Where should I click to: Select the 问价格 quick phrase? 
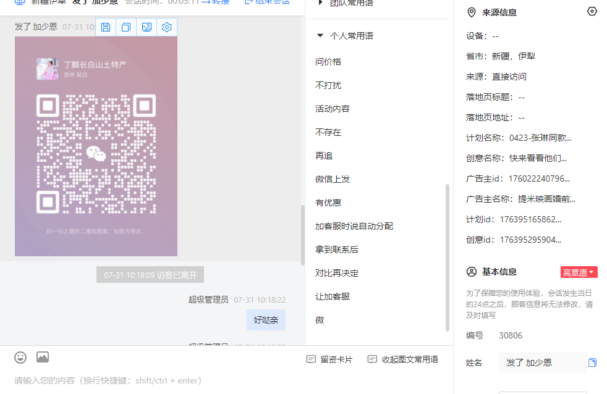tap(328, 62)
